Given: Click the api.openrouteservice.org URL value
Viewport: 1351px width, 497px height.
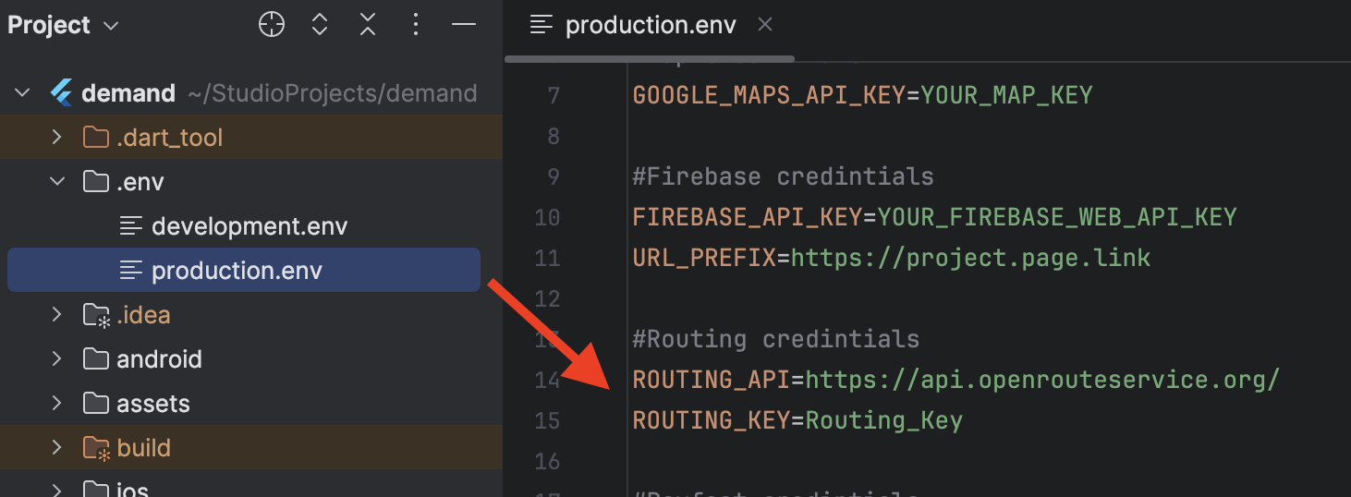Looking at the screenshot, I should coord(1043,380).
